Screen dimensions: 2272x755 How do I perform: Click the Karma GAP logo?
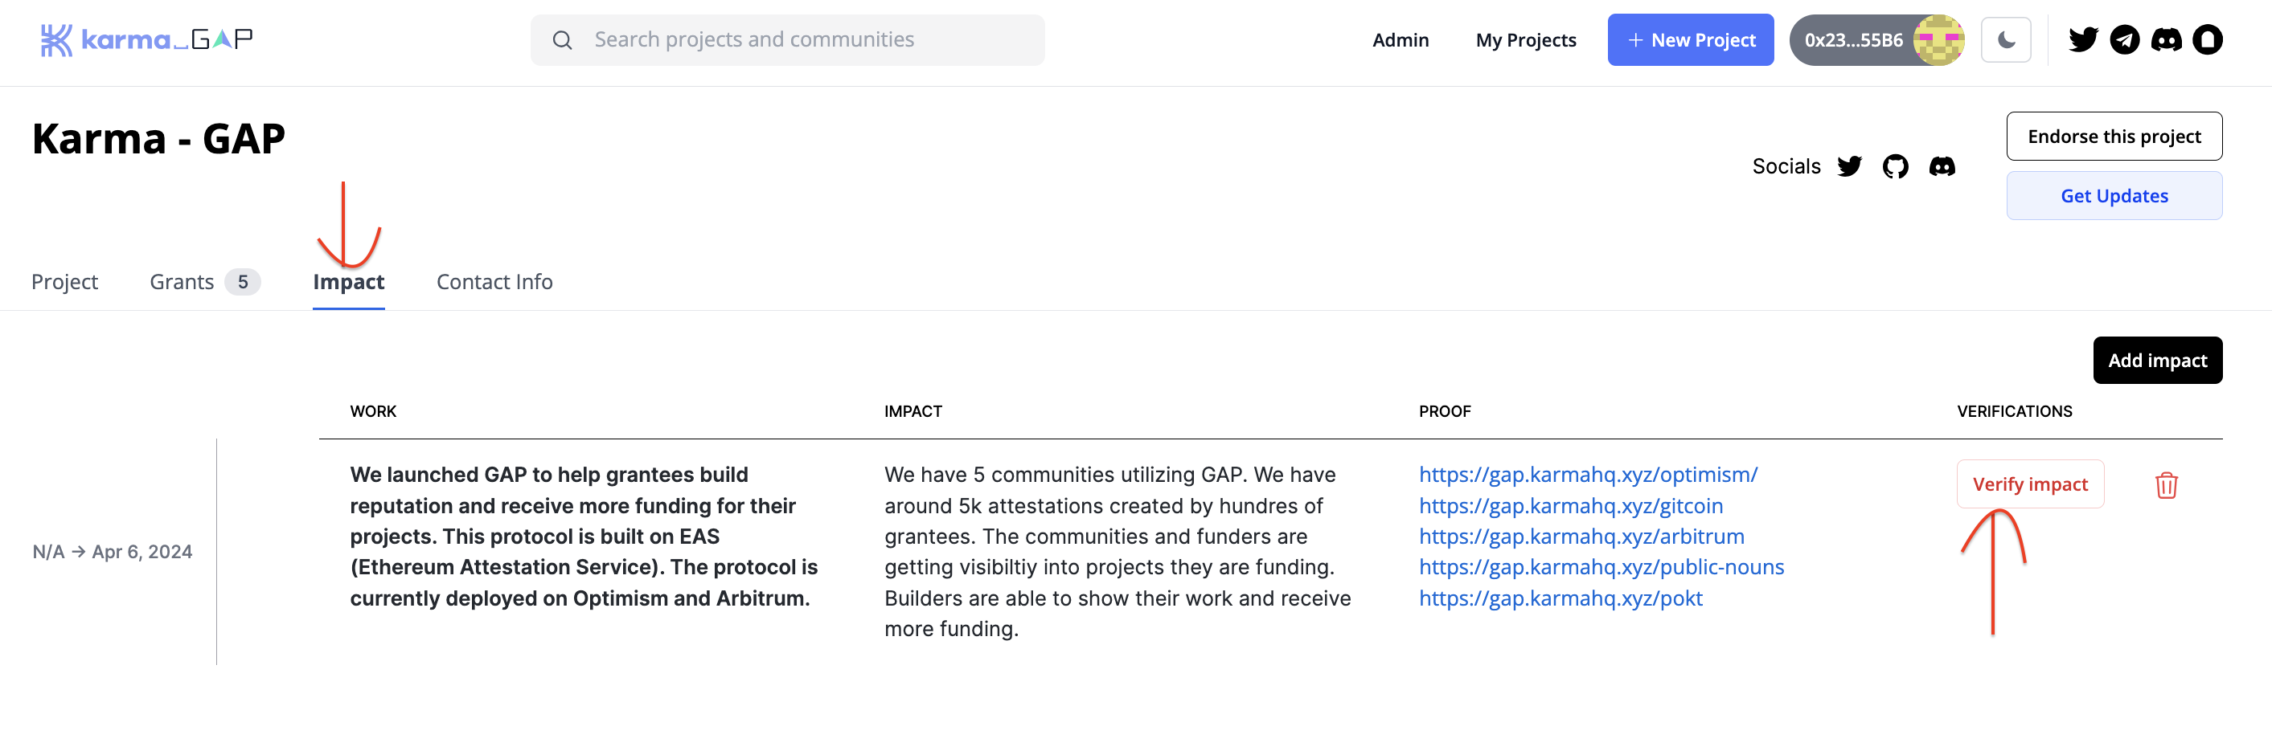point(146,39)
